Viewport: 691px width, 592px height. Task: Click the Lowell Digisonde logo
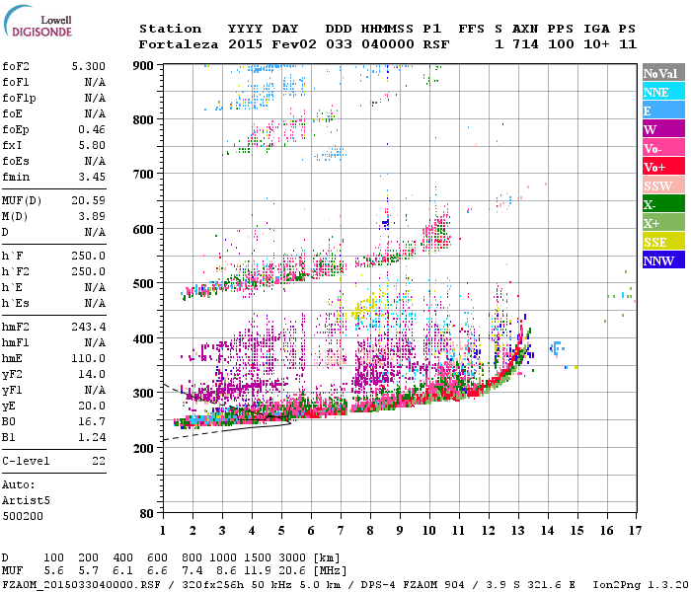click(x=38, y=21)
